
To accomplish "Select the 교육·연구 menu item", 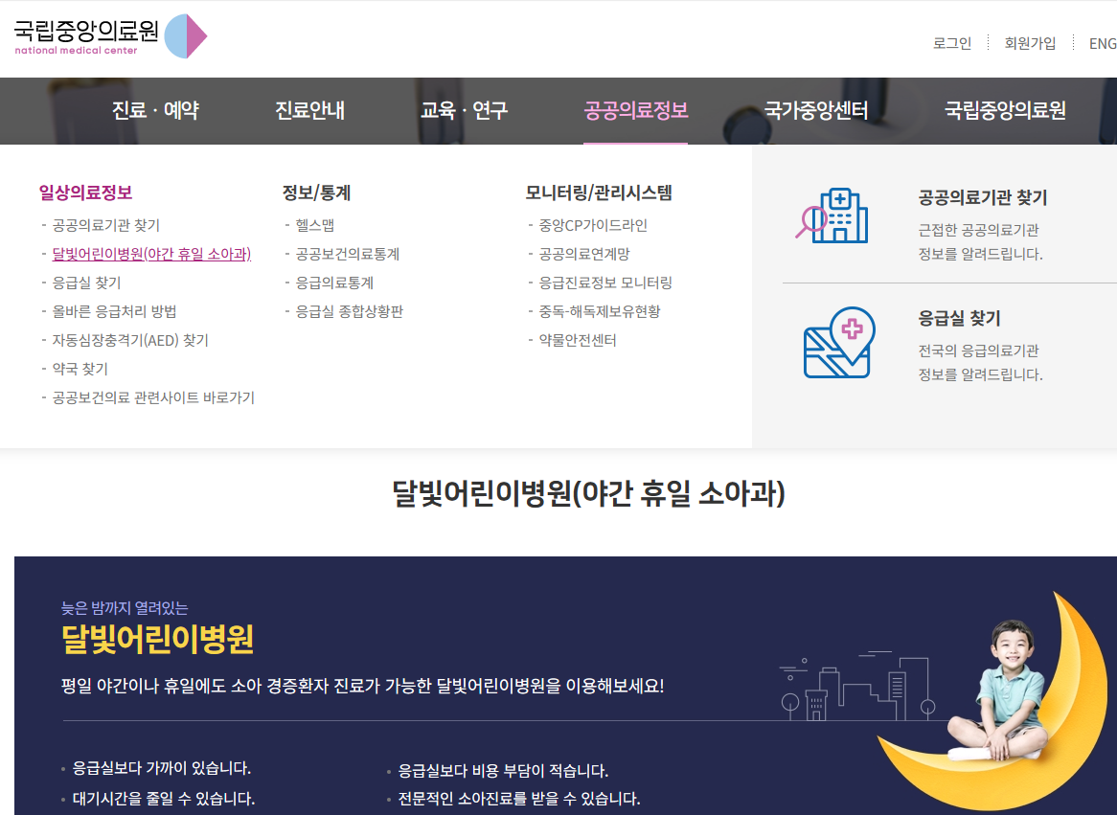I will coord(466,110).
